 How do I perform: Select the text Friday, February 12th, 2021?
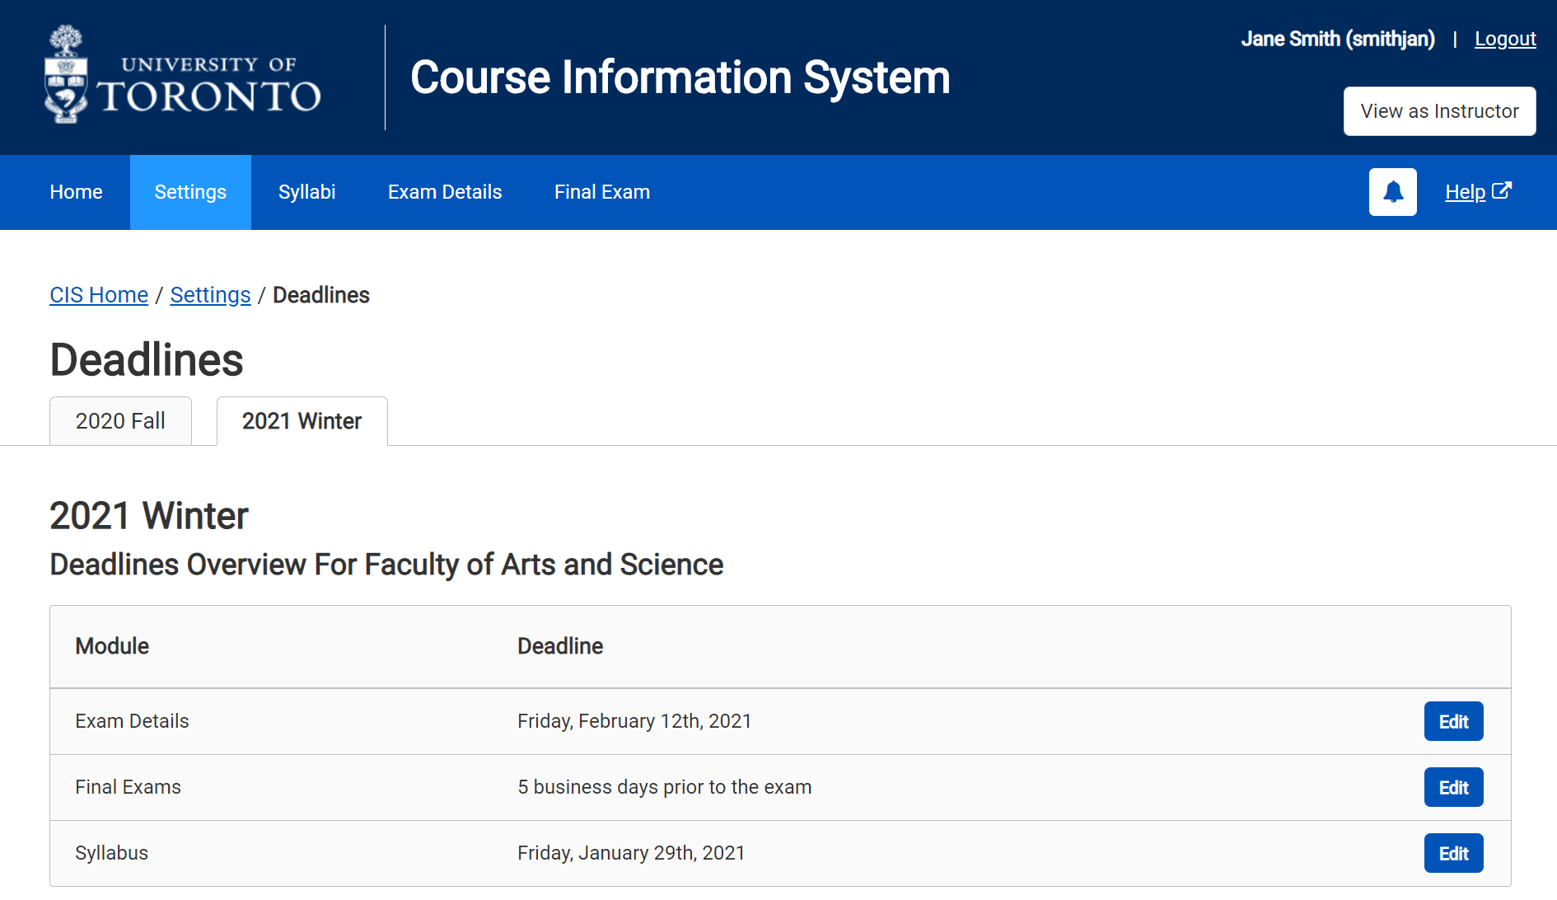pos(634,721)
